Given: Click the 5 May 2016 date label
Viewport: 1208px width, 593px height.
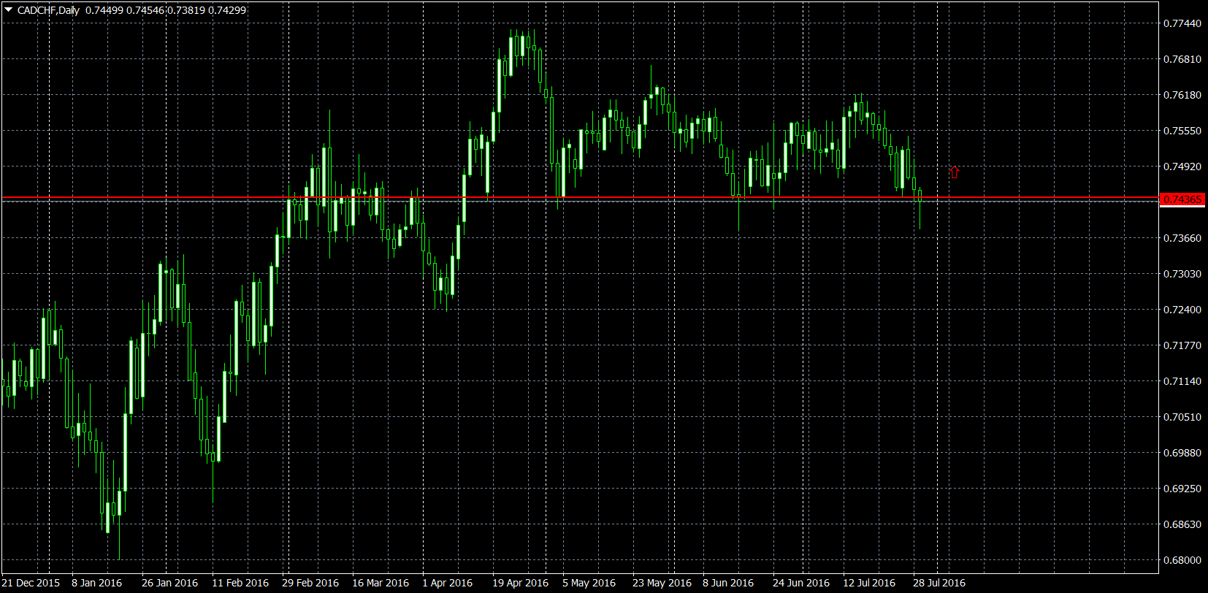Looking at the screenshot, I should (589, 583).
